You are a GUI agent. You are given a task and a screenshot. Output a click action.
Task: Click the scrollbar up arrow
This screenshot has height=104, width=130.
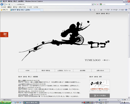point(129,13)
